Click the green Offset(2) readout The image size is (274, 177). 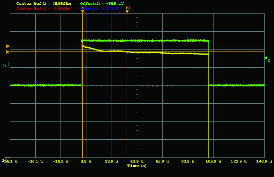102,4
